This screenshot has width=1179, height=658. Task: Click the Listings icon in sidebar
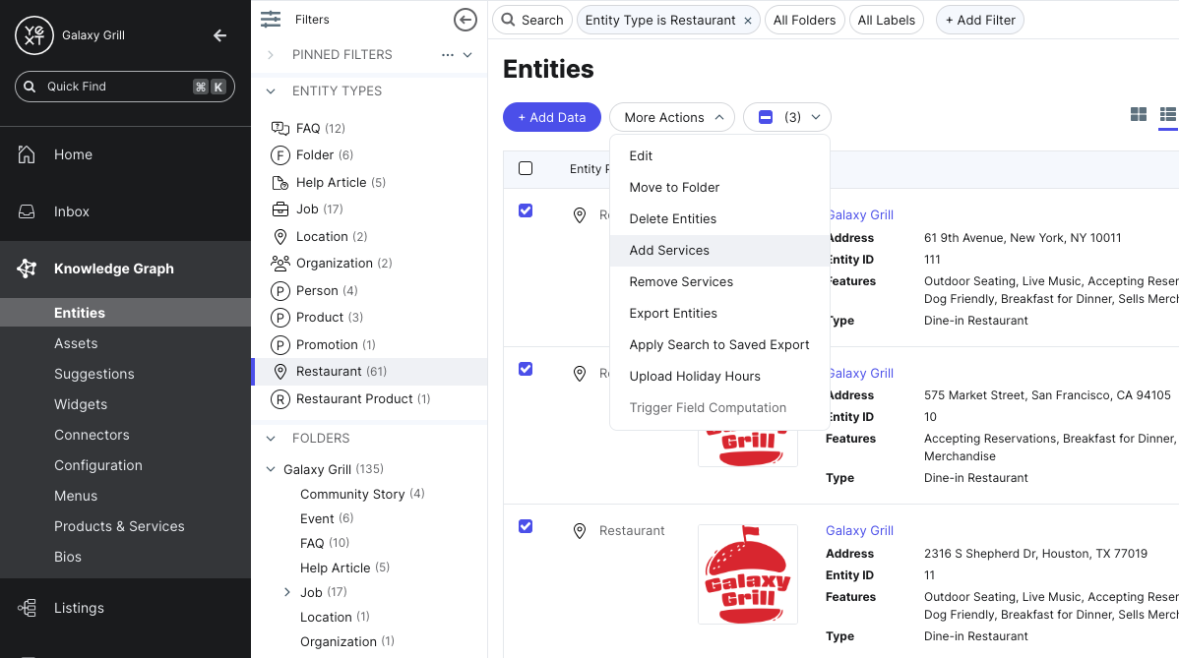tap(27, 608)
